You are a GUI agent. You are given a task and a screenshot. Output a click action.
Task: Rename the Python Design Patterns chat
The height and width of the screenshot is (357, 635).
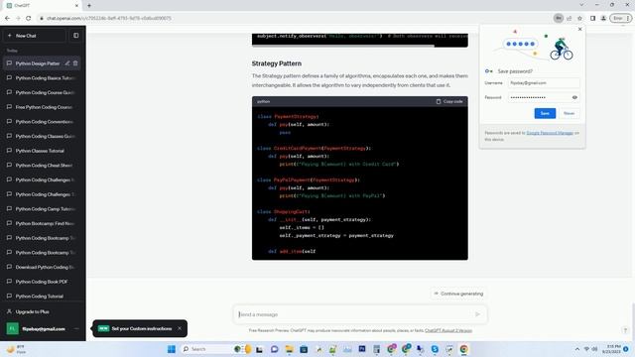pos(67,63)
